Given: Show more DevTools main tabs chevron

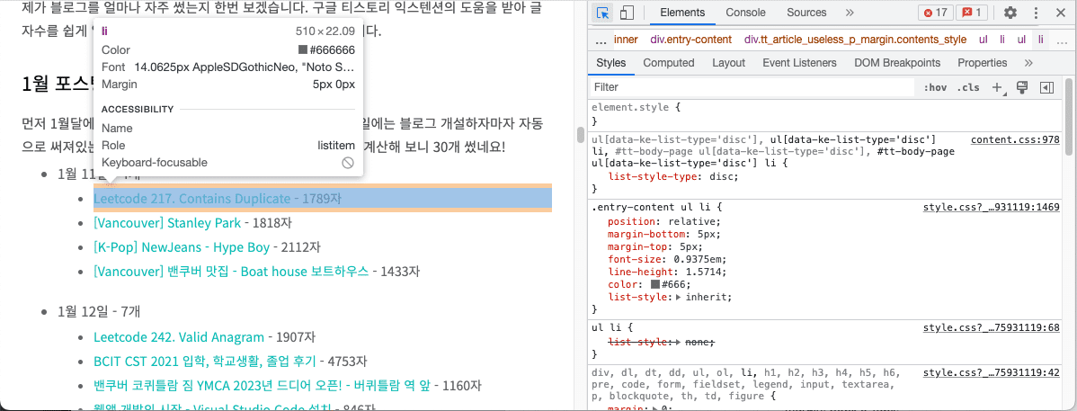Looking at the screenshot, I should (850, 13).
